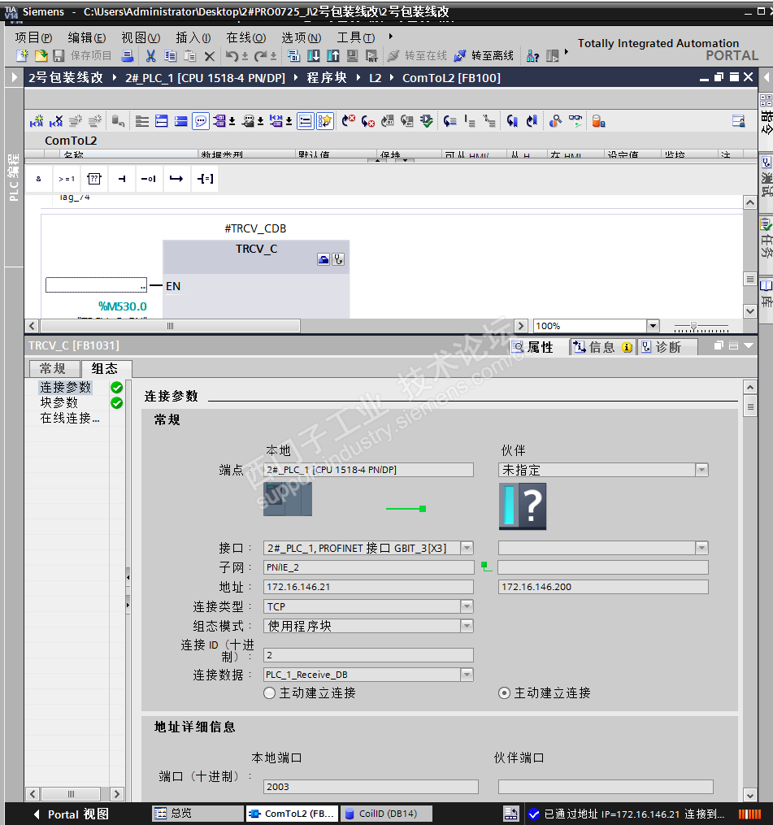Click the partner port input field
Image resolution: width=773 pixels, height=825 pixels.
pyautogui.click(x=606, y=787)
